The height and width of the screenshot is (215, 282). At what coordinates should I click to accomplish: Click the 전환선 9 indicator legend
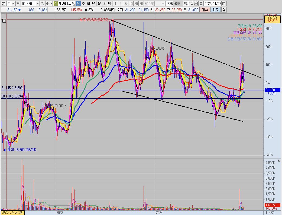click(x=250, y=26)
